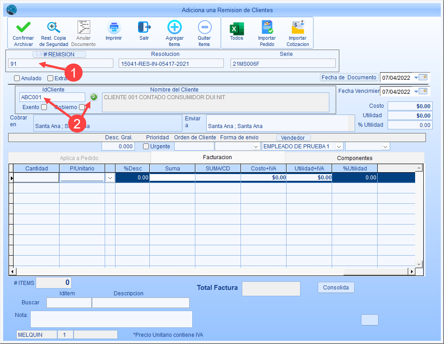Switch to the Aplica a Pedido tab

point(79,158)
